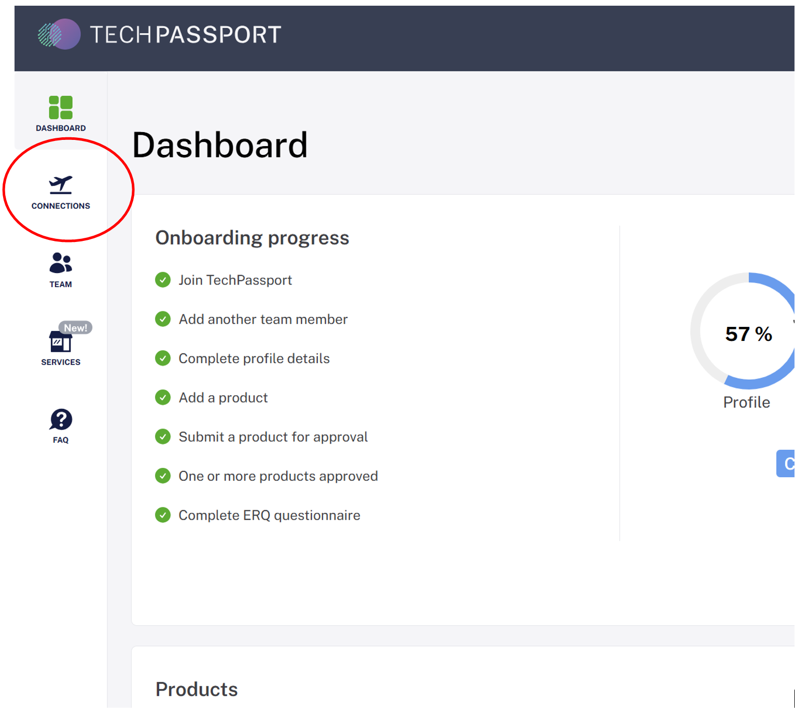795x715 pixels.
Task: Click the Products section heading
Action: [197, 689]
